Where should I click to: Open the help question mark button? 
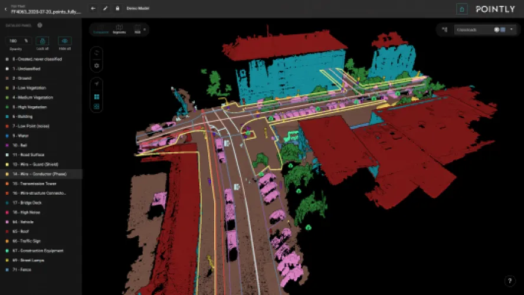[x=510, y=281]
